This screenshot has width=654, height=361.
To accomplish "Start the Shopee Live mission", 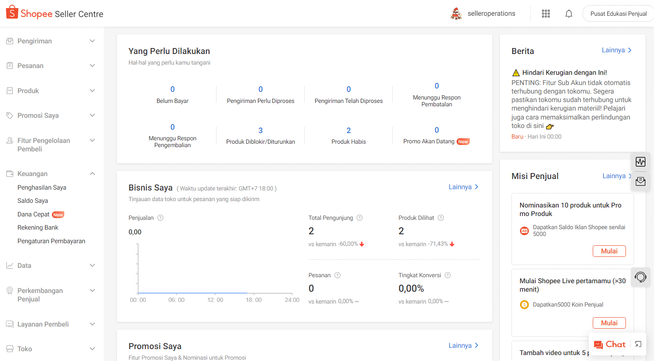I will tap(609, 323).
